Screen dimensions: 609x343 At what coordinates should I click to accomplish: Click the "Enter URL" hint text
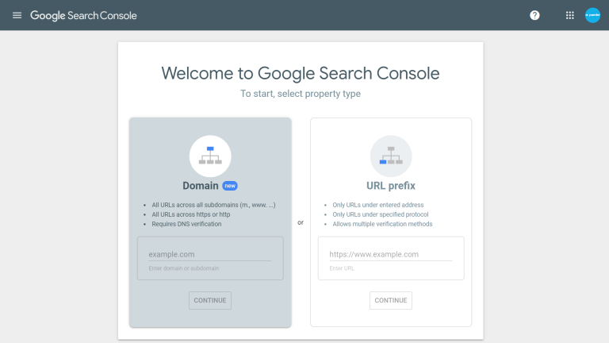341,268
